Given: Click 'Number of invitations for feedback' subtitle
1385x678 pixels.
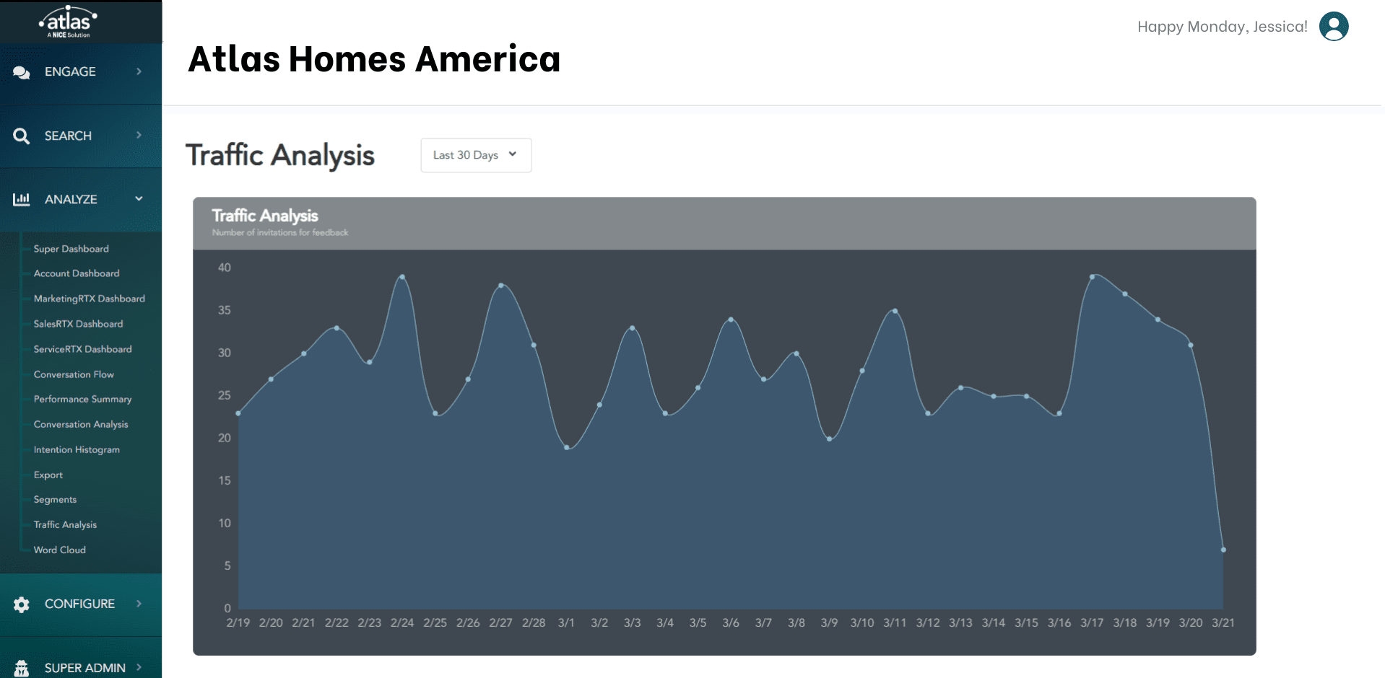Looking at the screenshot, I should pyautogui.click(x=280, y=232).
